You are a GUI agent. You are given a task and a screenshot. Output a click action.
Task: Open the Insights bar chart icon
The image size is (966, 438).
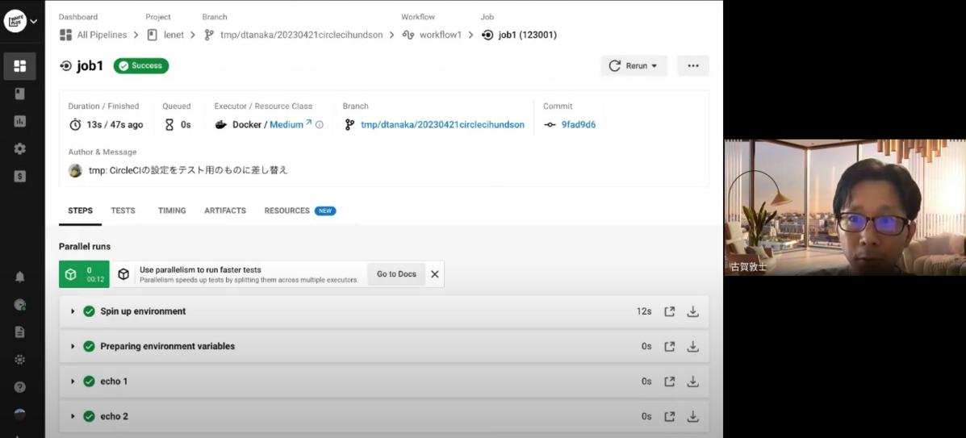point(19,121)
